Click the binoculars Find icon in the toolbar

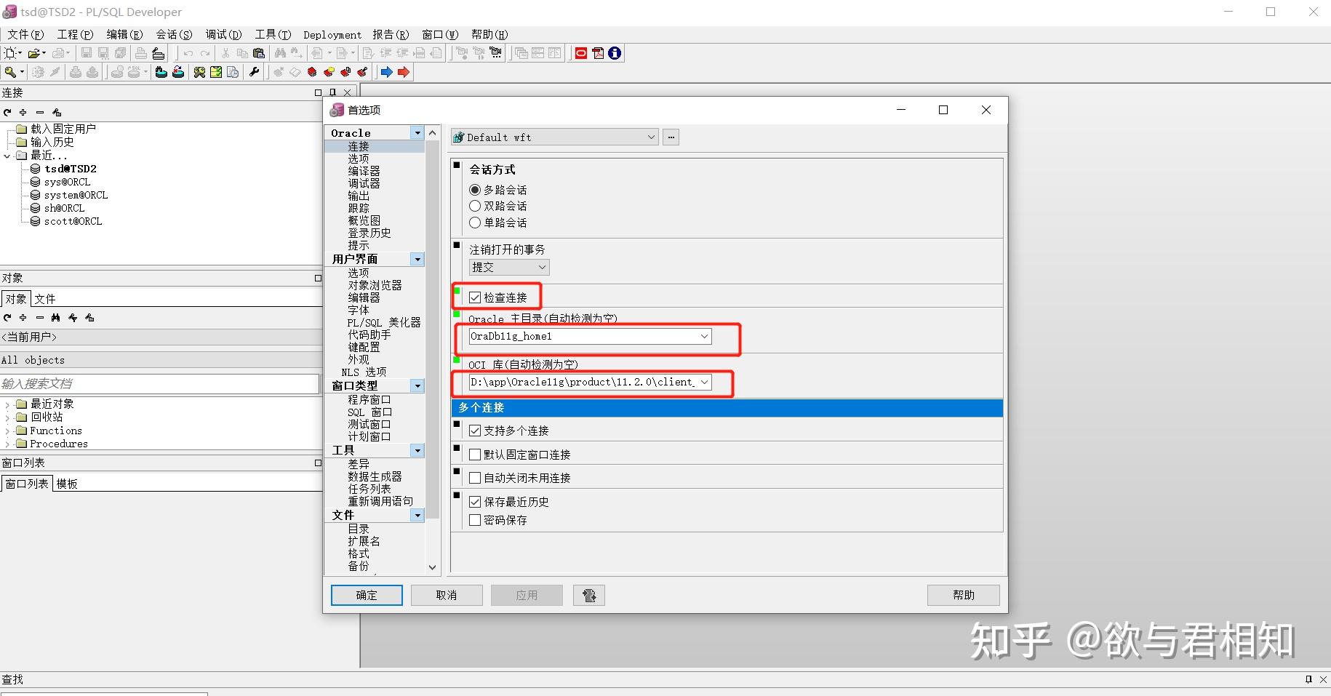coord(281,53)
